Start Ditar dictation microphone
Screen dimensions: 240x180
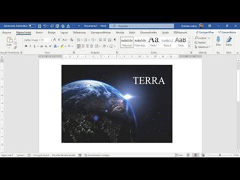pyautogui.click(x=218, y=41)
